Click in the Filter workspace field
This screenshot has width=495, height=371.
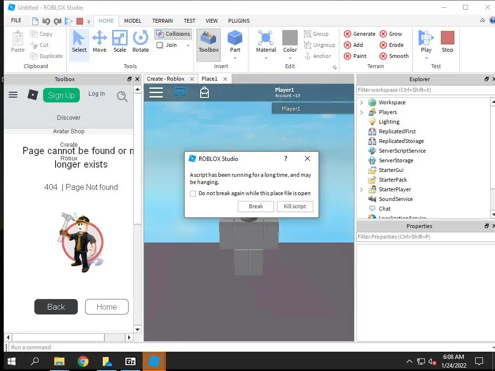coord(425,90)
